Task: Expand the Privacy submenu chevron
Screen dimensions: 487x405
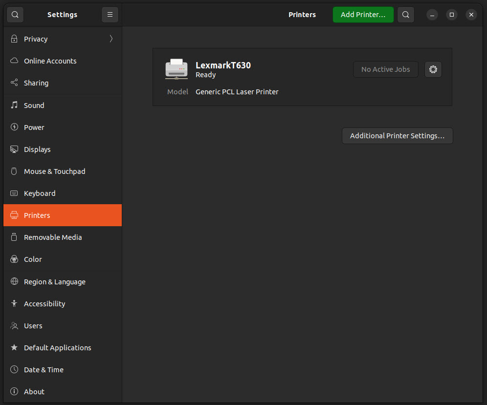Action: click(111, 39)
